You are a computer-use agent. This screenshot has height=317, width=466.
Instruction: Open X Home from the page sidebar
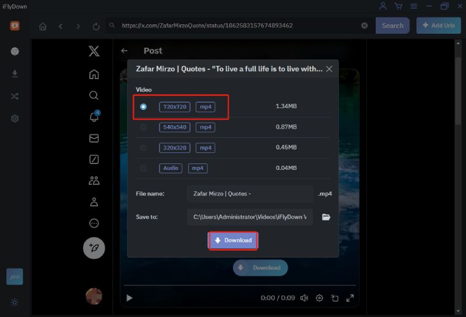pos(94,74)
